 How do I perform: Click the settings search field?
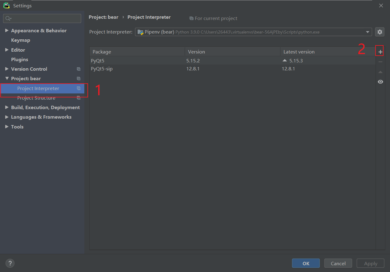42,18
